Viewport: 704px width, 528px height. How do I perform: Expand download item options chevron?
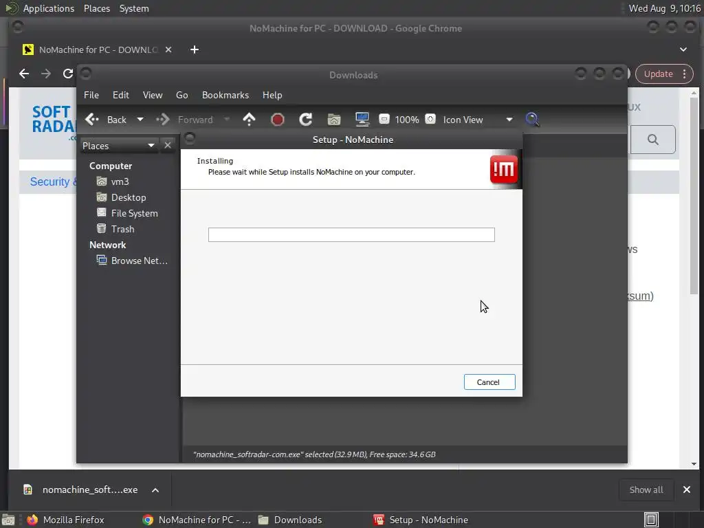[x=155, y=489]
